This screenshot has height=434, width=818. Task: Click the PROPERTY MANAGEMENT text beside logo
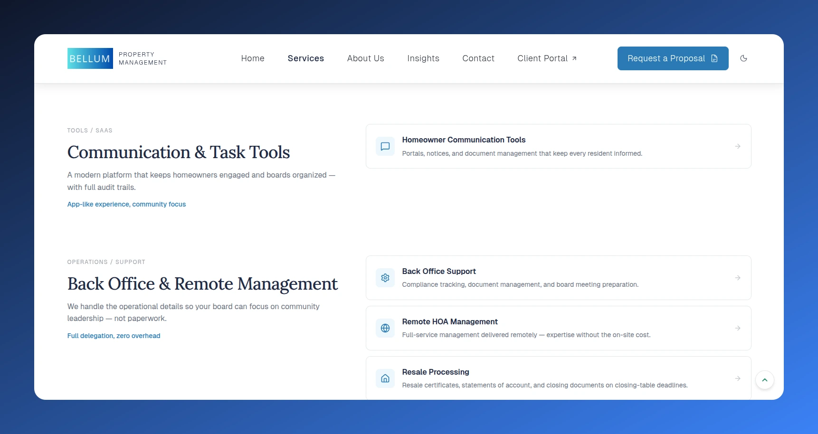(x=143, y=58)
